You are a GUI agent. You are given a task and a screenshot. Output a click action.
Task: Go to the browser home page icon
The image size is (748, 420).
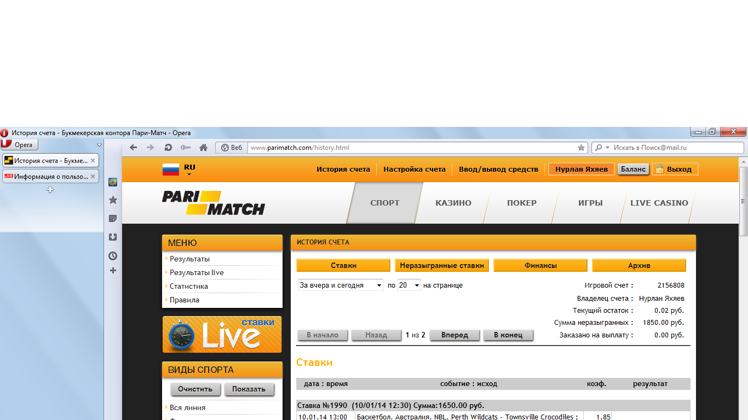pos(203,148)
